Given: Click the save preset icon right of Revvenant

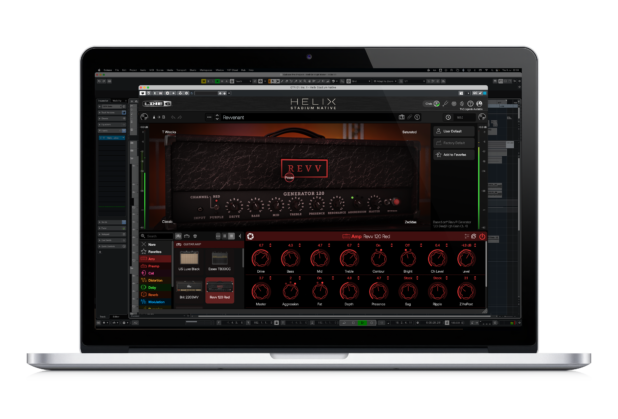Looking at the screenshot, I should (402, 117).
